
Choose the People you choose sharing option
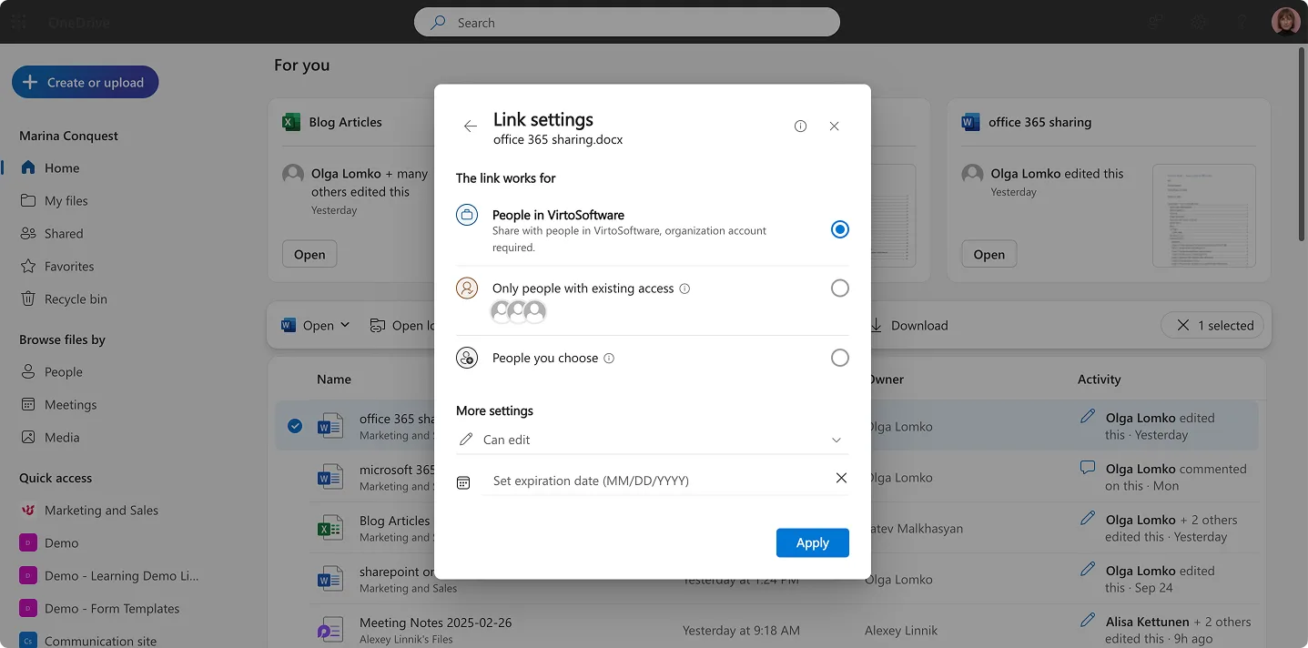pos(839,357)
